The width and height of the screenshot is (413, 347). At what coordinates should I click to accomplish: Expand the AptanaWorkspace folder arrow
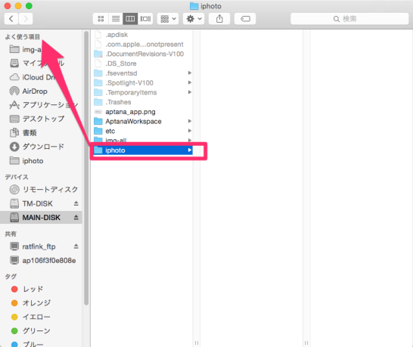[190, 121]
